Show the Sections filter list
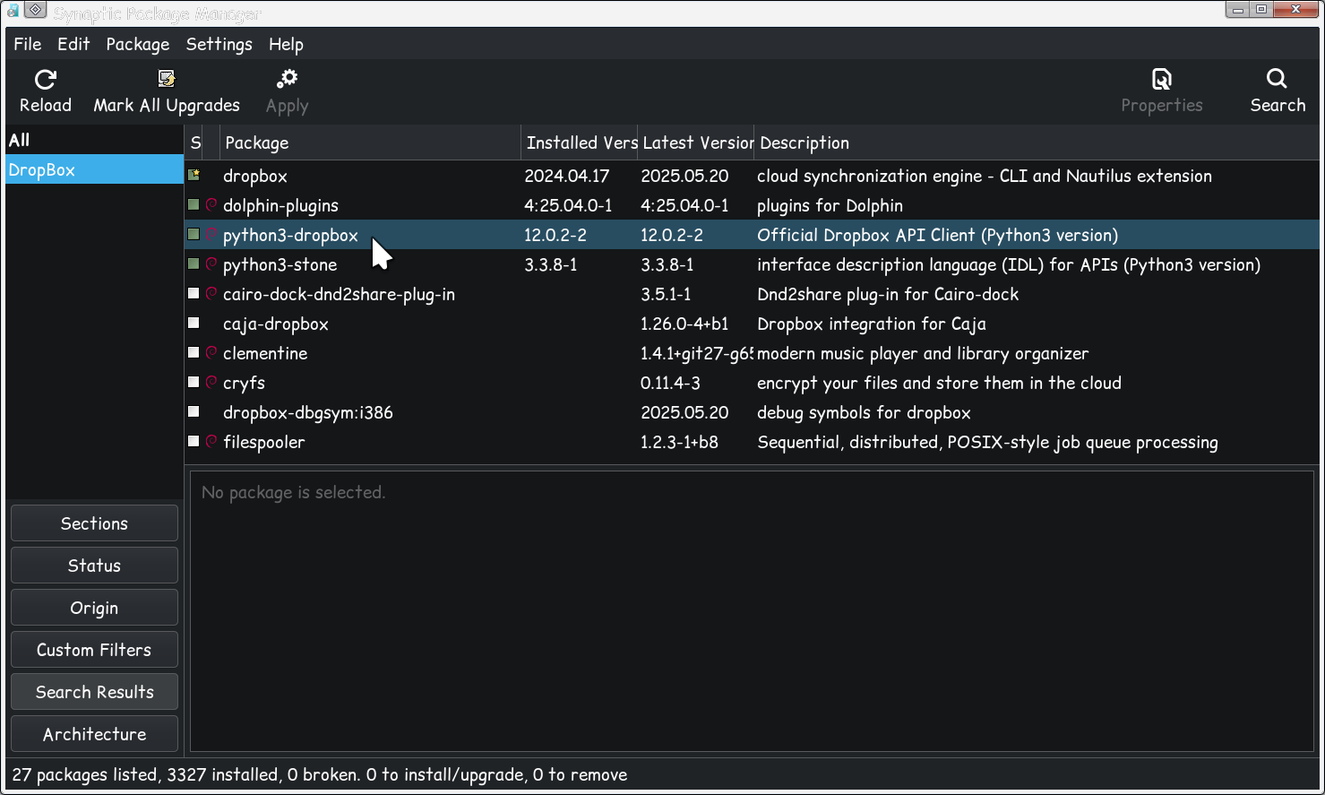Screen dimensions: 1325x795 coord(94,523)
